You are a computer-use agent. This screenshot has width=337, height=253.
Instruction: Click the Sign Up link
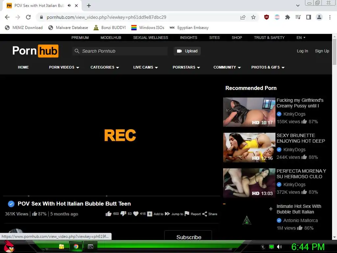coord(322,51)
